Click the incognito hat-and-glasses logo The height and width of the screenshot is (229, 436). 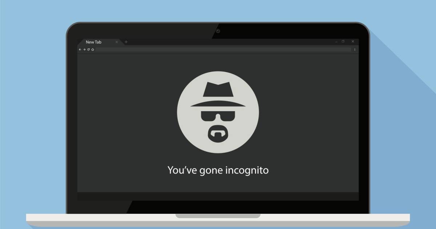click(218, 112)
